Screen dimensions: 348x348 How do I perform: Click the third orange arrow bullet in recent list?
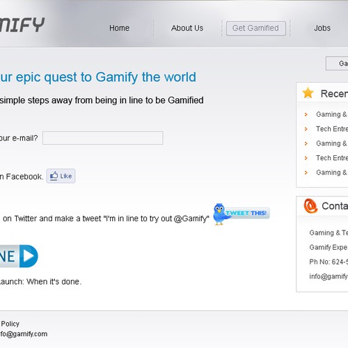click(x=306, y=143)
